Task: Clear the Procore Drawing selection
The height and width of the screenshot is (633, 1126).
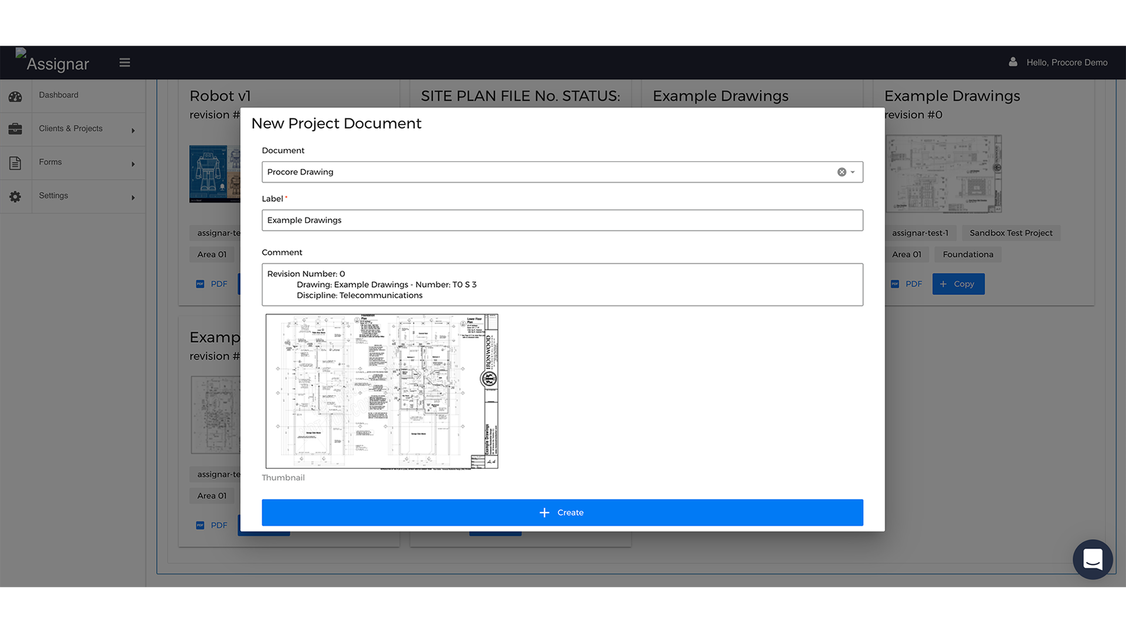Action: coord(842,172)
